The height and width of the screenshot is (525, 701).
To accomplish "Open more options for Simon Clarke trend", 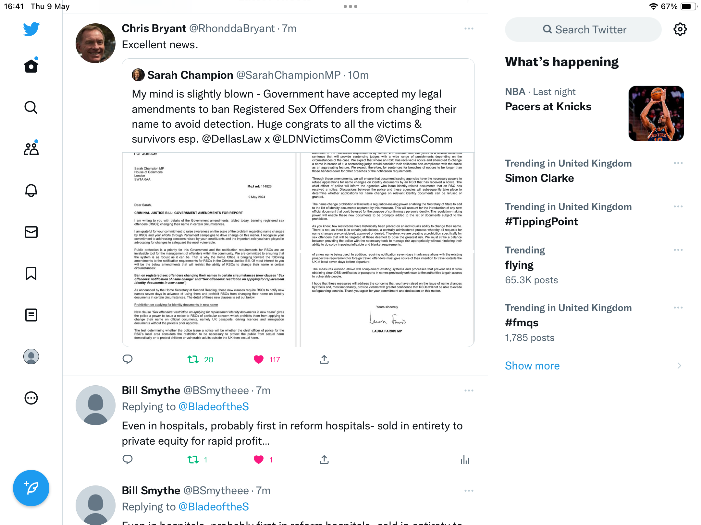I will point(678,163).
